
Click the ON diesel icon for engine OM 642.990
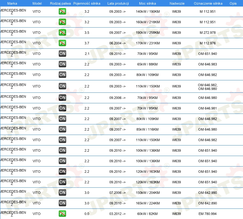[62, 192]
